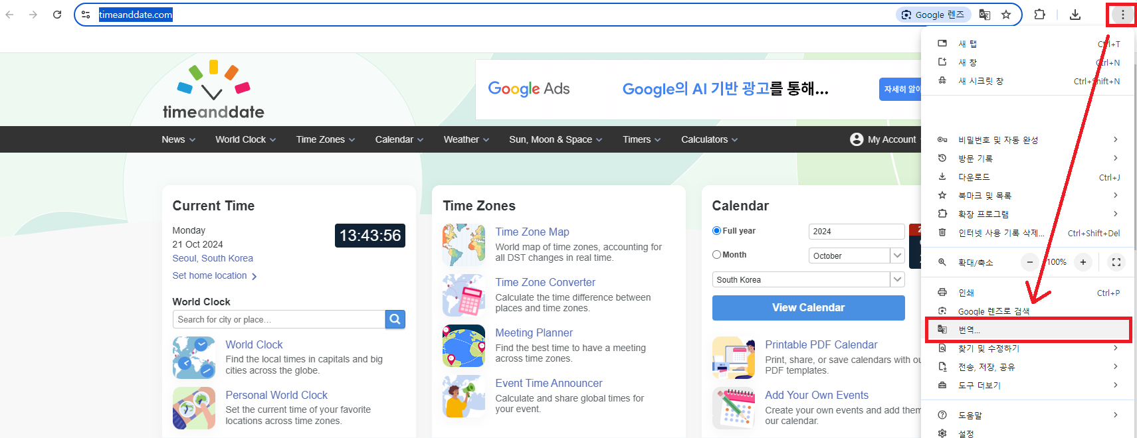Open 찾기 및 수정하기 submenu

point(1028,348)
